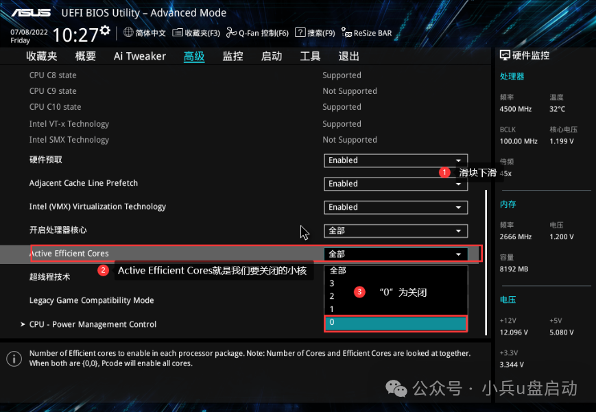Switch to the Ai Tweaker tab

[139, 56]
